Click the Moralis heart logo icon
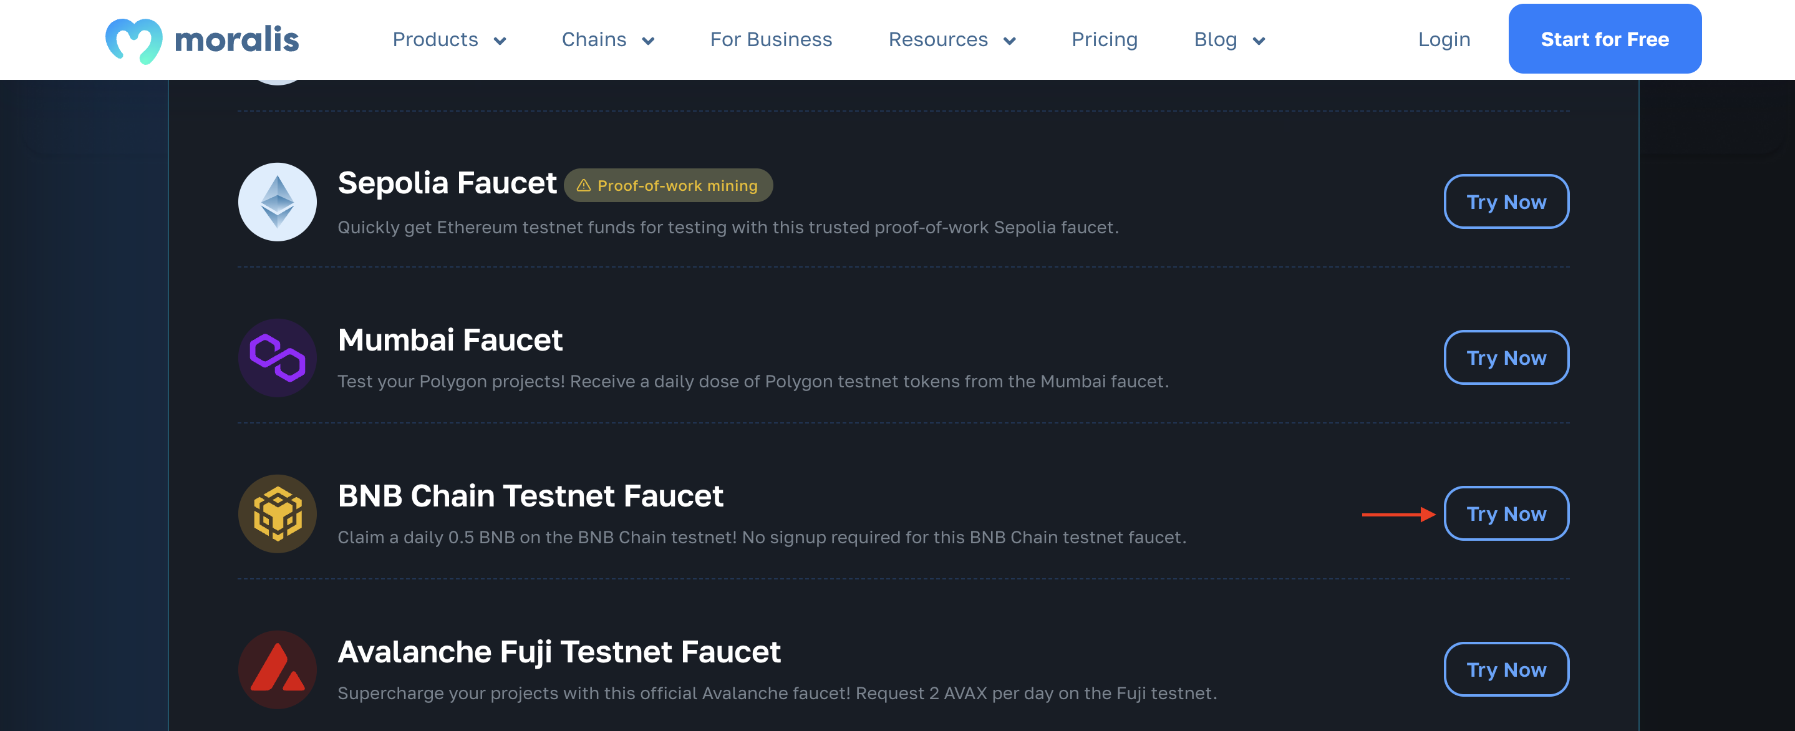 pos(134,41)
